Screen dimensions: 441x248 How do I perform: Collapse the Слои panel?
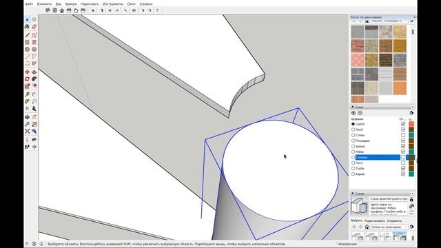353,107
